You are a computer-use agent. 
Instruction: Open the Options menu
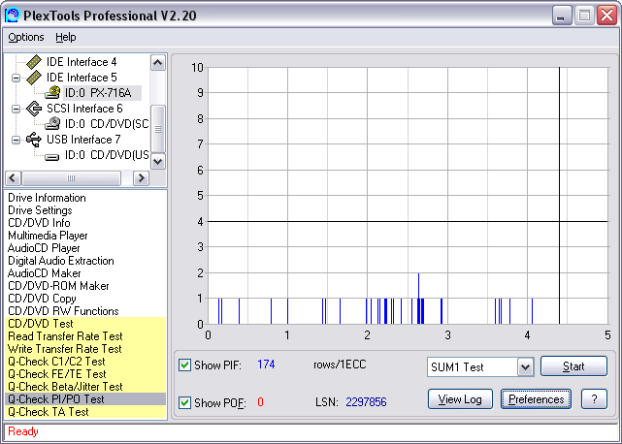tap(26, 37)
